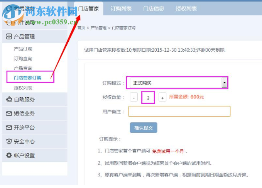Open the 订购模式 dropdown arrow
The width and height of the screenshot is (262, 188).
tap(225, 83)
